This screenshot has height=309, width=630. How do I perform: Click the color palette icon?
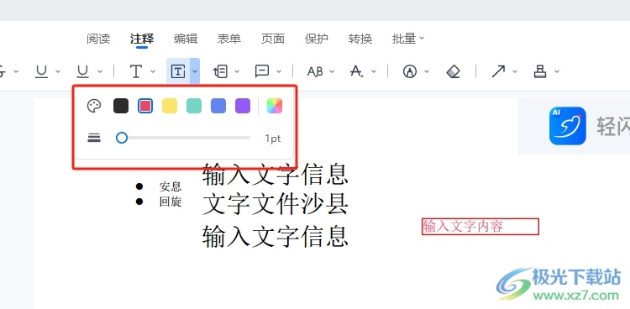(94, 106)
